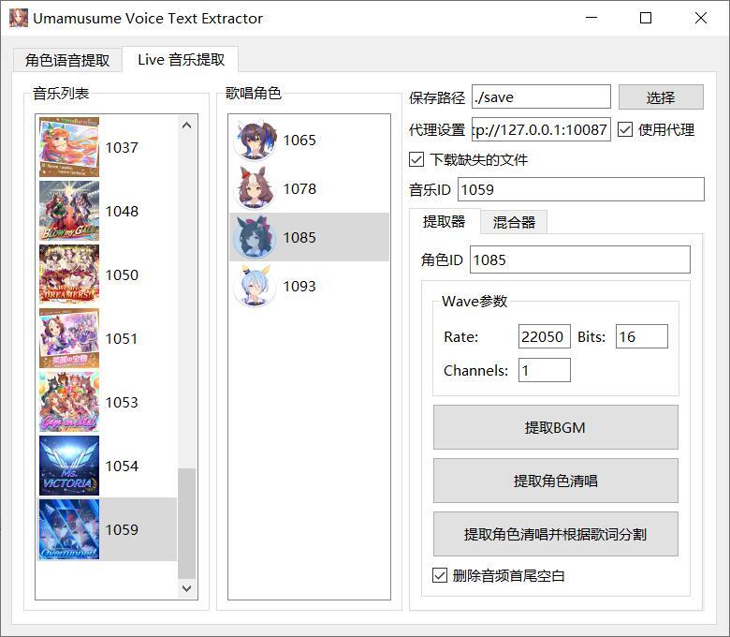Select music 1048 Blow my Gale cover

point(69,211)
